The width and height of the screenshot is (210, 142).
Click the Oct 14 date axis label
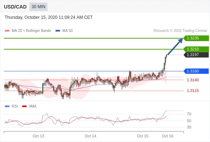pyautogui.click(x=90, y=136)
